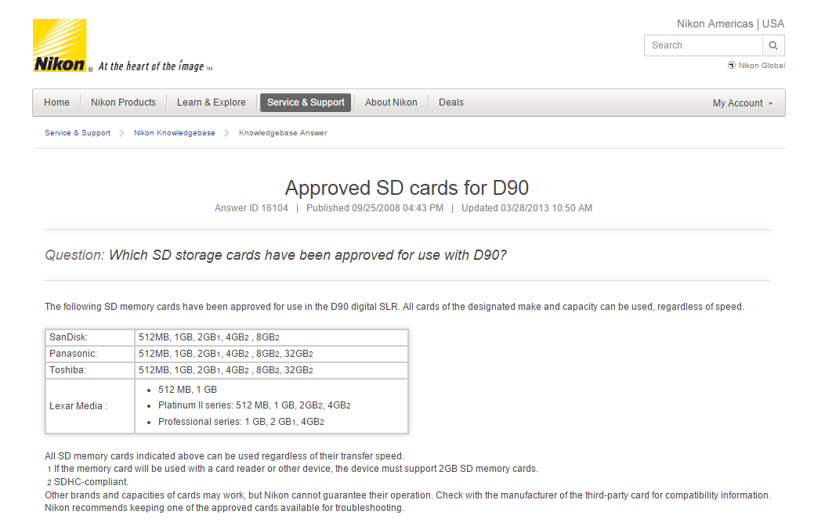Click the SanDisk capacities cell
Viewport: 825px width, 529px height.
click(x=271, y=337)
